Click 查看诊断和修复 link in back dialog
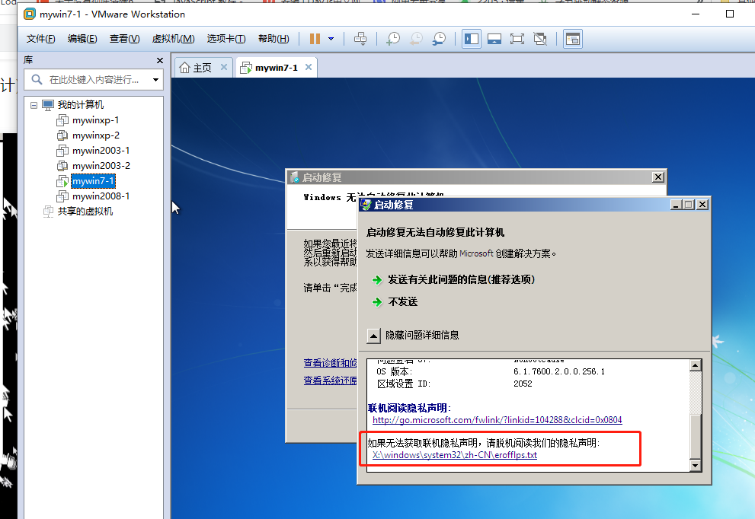755x519 pixels. [331, 363]
